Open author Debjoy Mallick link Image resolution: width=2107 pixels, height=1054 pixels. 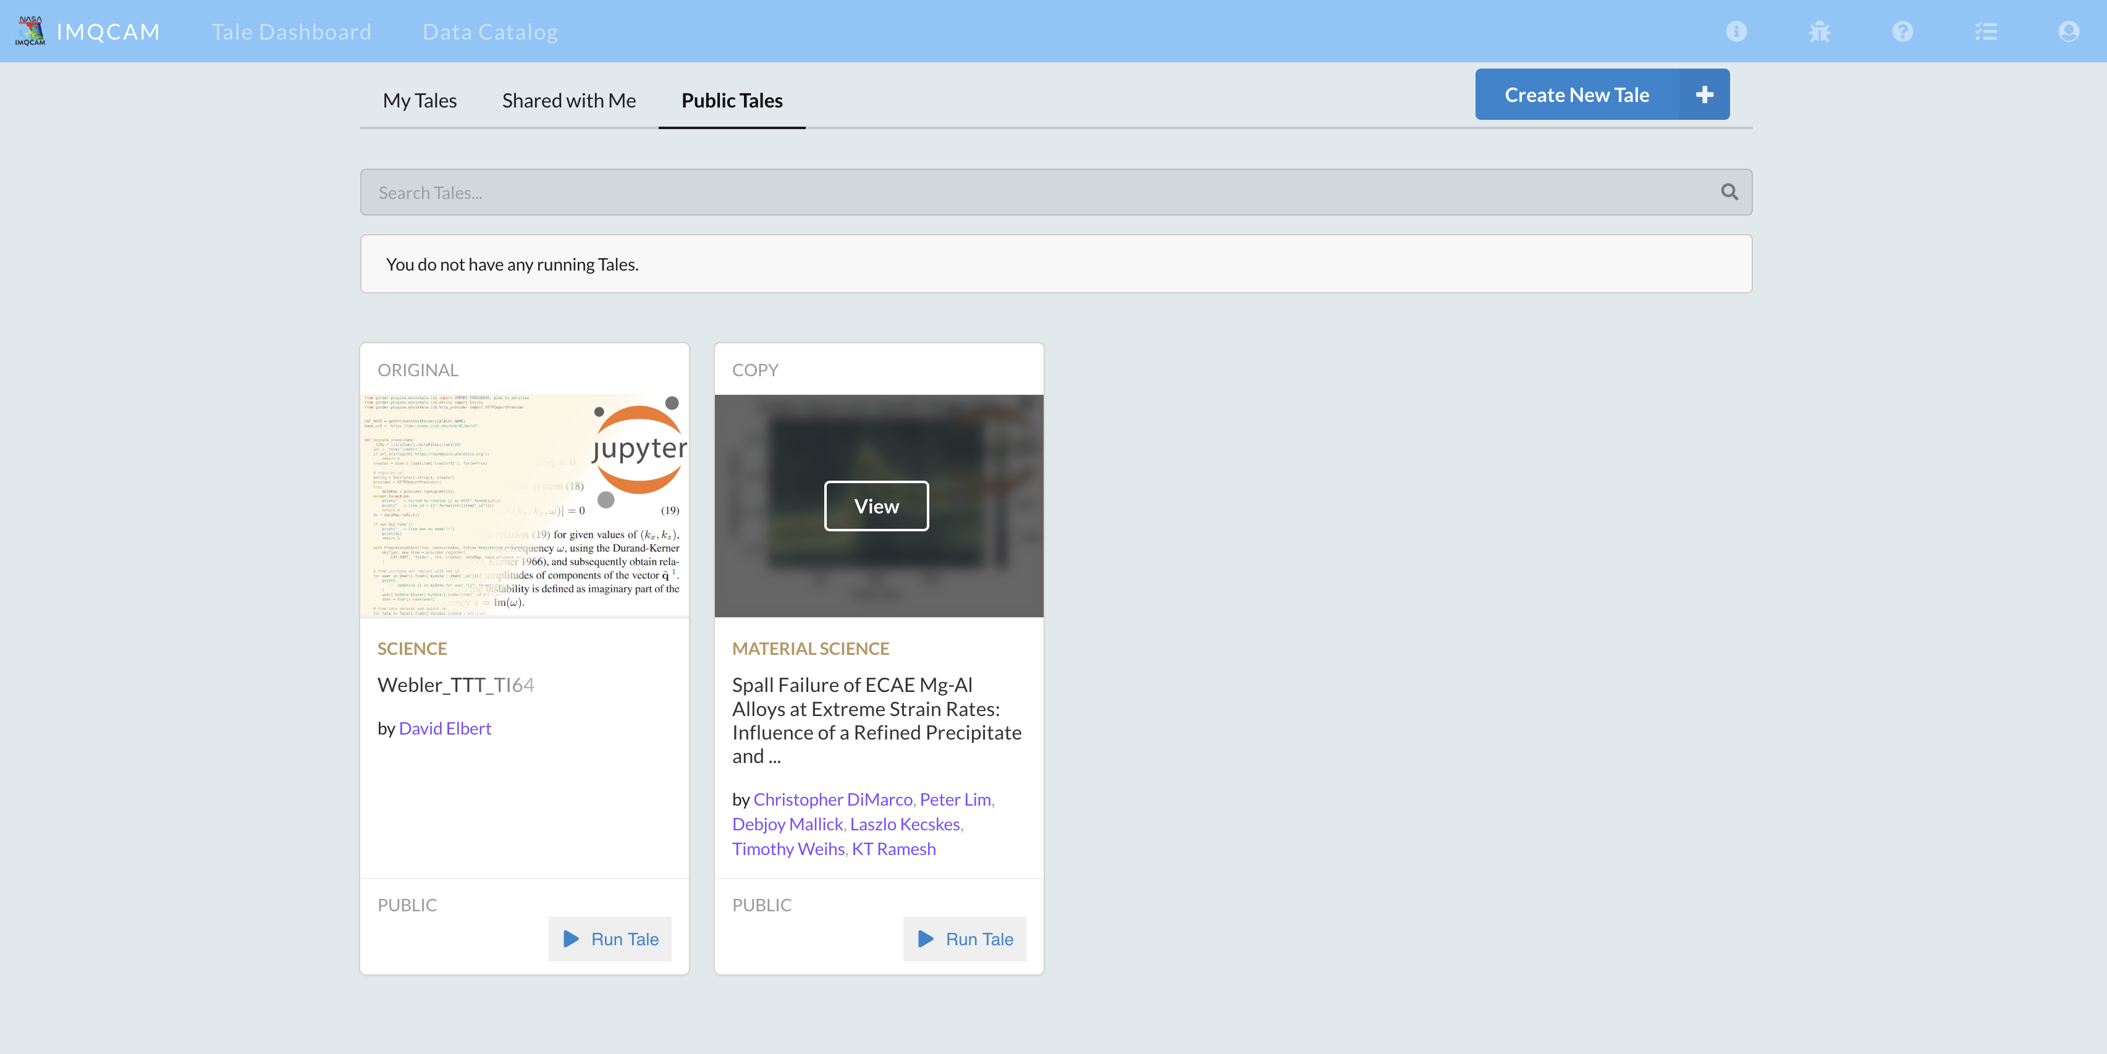pos(787,824)
